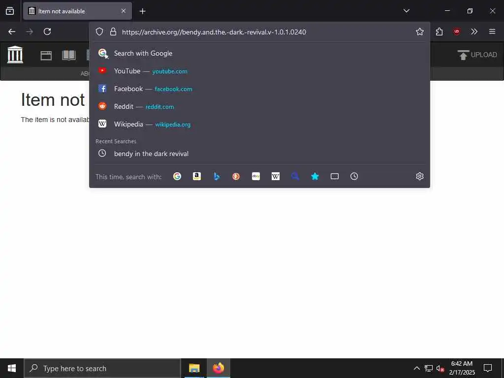The height and width of the screenshot is (378, 504).
Task: Bookmark this page with star icon
Action: click(419, 31)
